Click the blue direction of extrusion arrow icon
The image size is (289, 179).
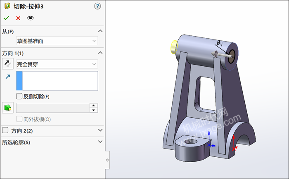tap(8, 77)
